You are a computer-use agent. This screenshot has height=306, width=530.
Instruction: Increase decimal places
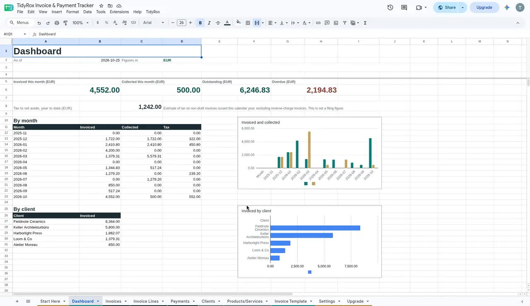124,23
